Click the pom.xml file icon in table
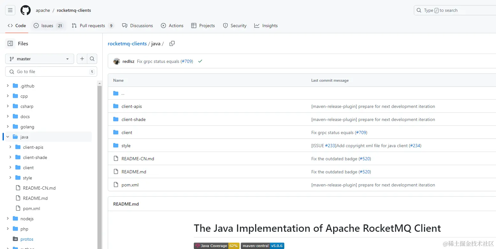The image size is (496, 249). [116, 185]
